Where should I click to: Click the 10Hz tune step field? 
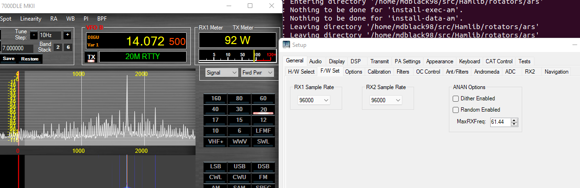[x=50, y=35]
